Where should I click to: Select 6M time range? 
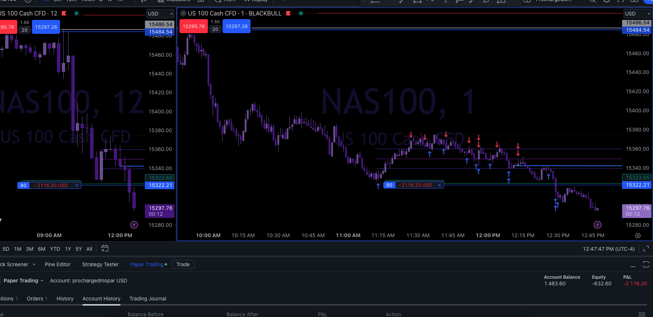pos(42,249)
